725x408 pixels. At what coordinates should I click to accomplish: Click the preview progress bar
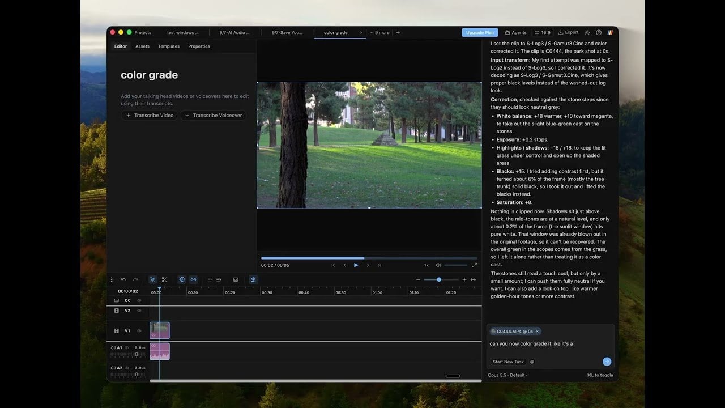coord(369,258)
